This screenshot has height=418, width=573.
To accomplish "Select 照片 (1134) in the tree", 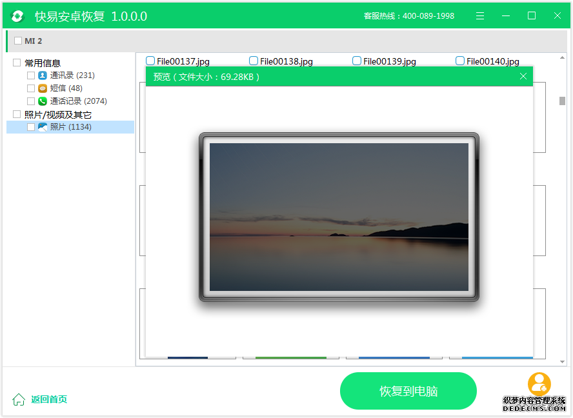I will click(x=71, y=127).
